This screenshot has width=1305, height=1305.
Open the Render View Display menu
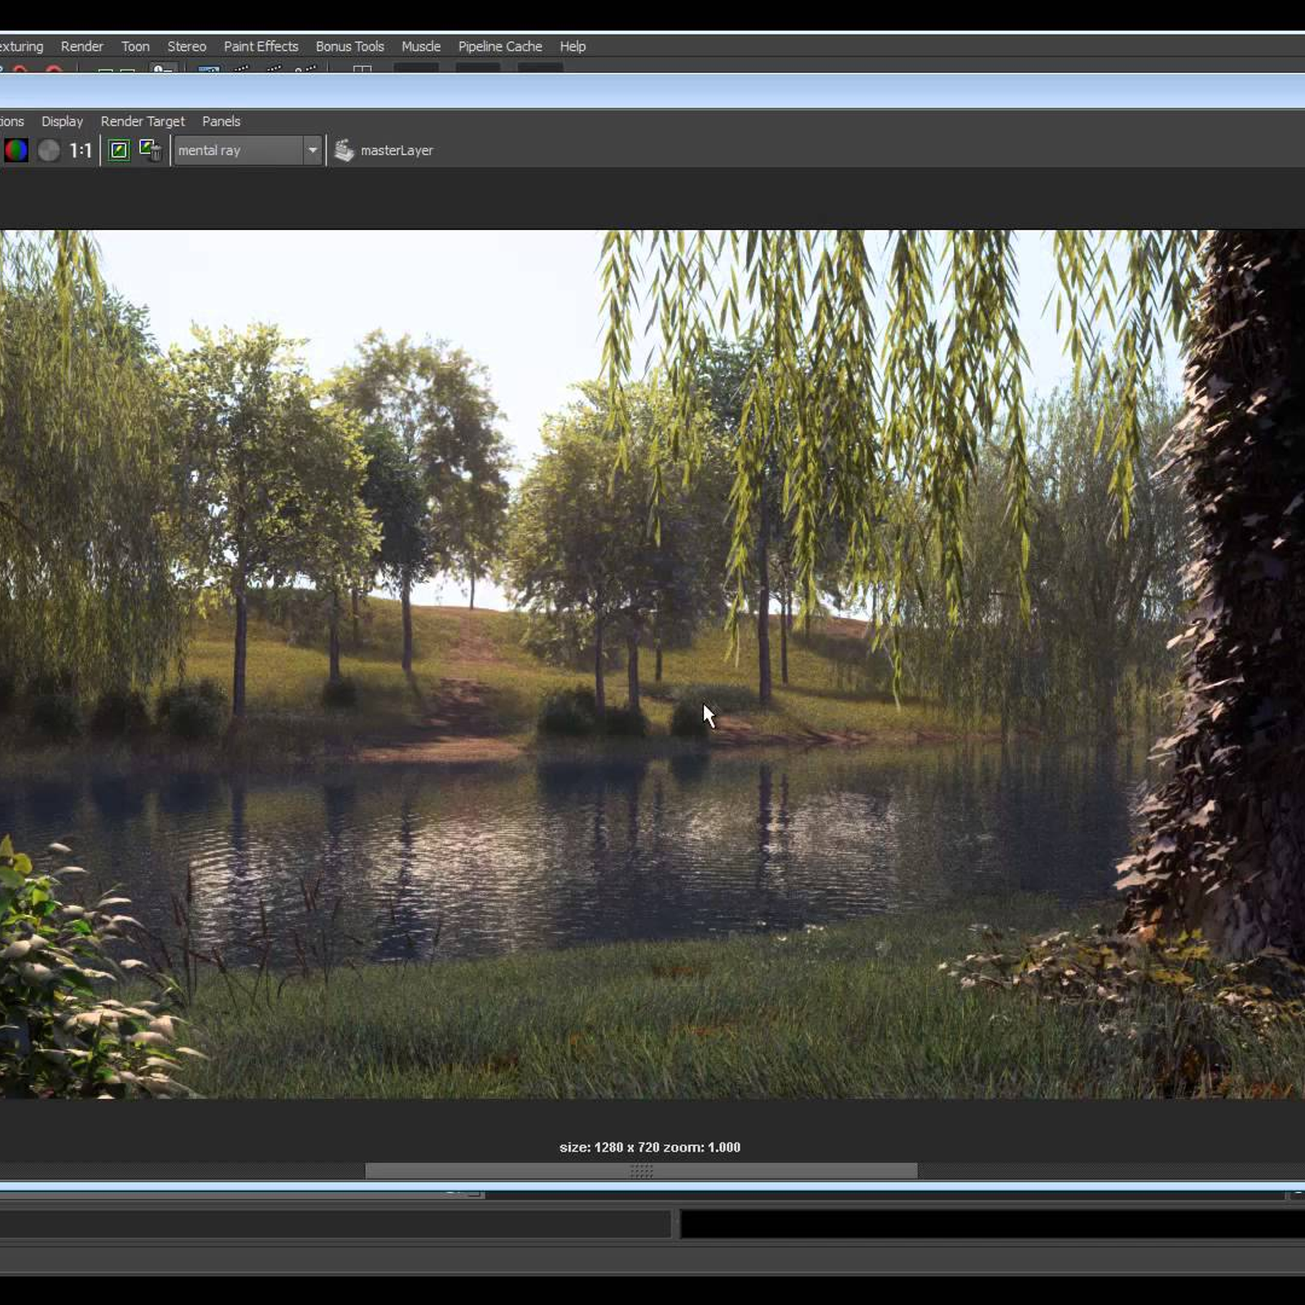point(62,121)
